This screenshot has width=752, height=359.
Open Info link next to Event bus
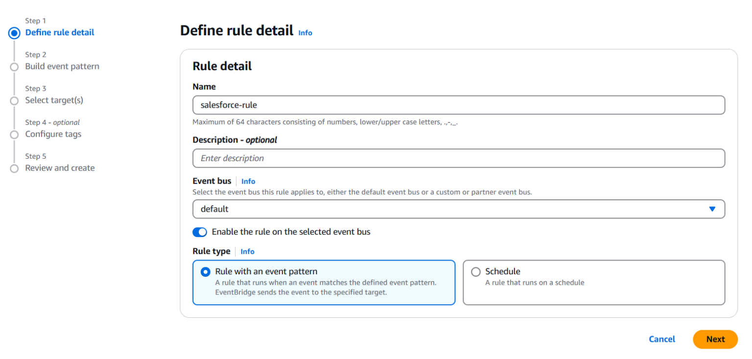pos(248,181)
